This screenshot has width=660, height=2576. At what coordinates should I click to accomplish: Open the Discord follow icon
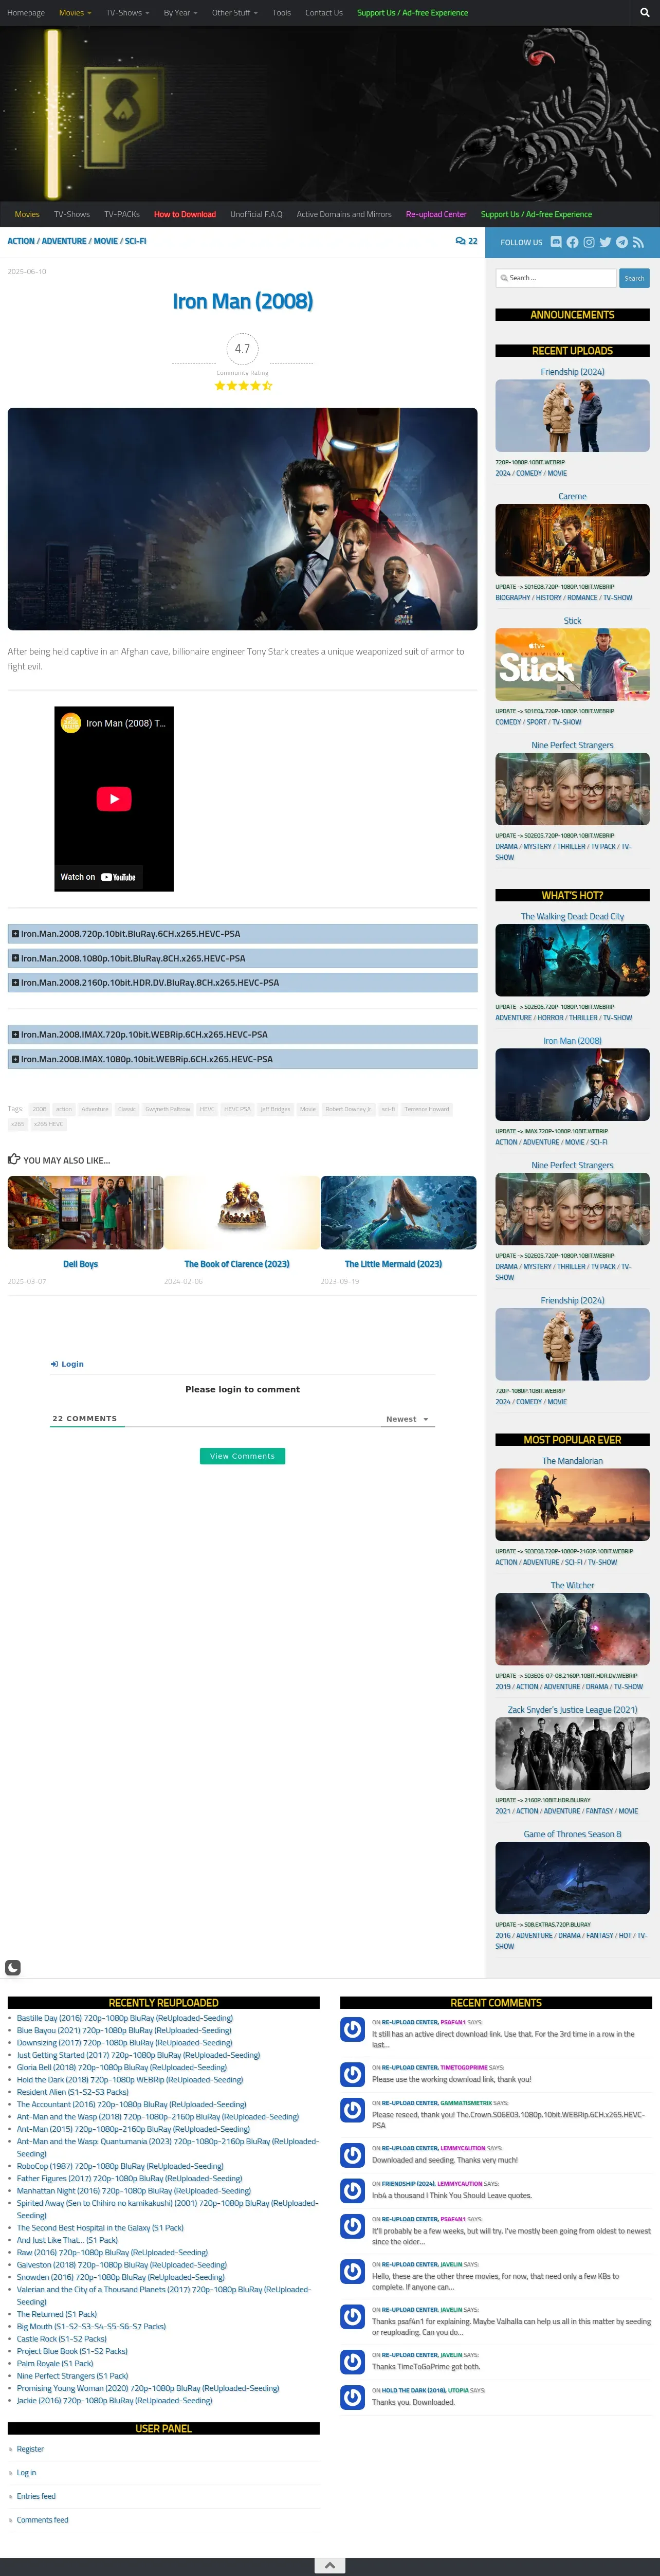click(556, 242)
